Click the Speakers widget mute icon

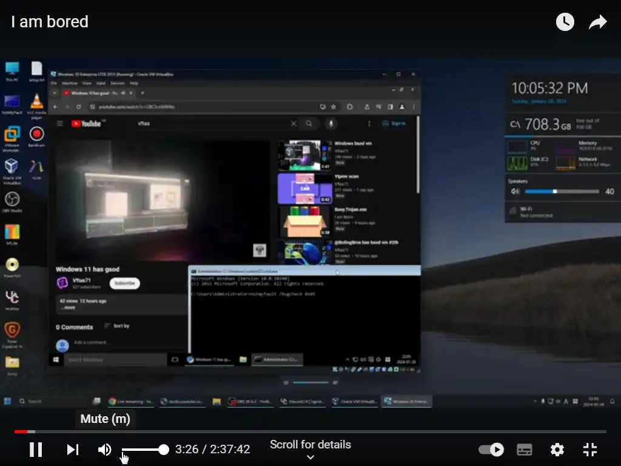pyautogui.click(x=514, y=192)
